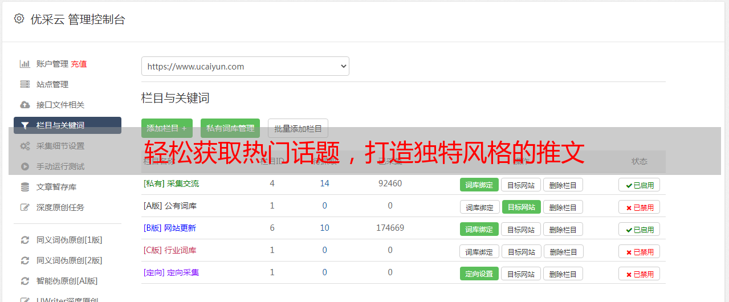This screenshot has height=302, width=729.
Task: Click the checkmark in 采集交流 已启用 status
Action: (629, 185)
